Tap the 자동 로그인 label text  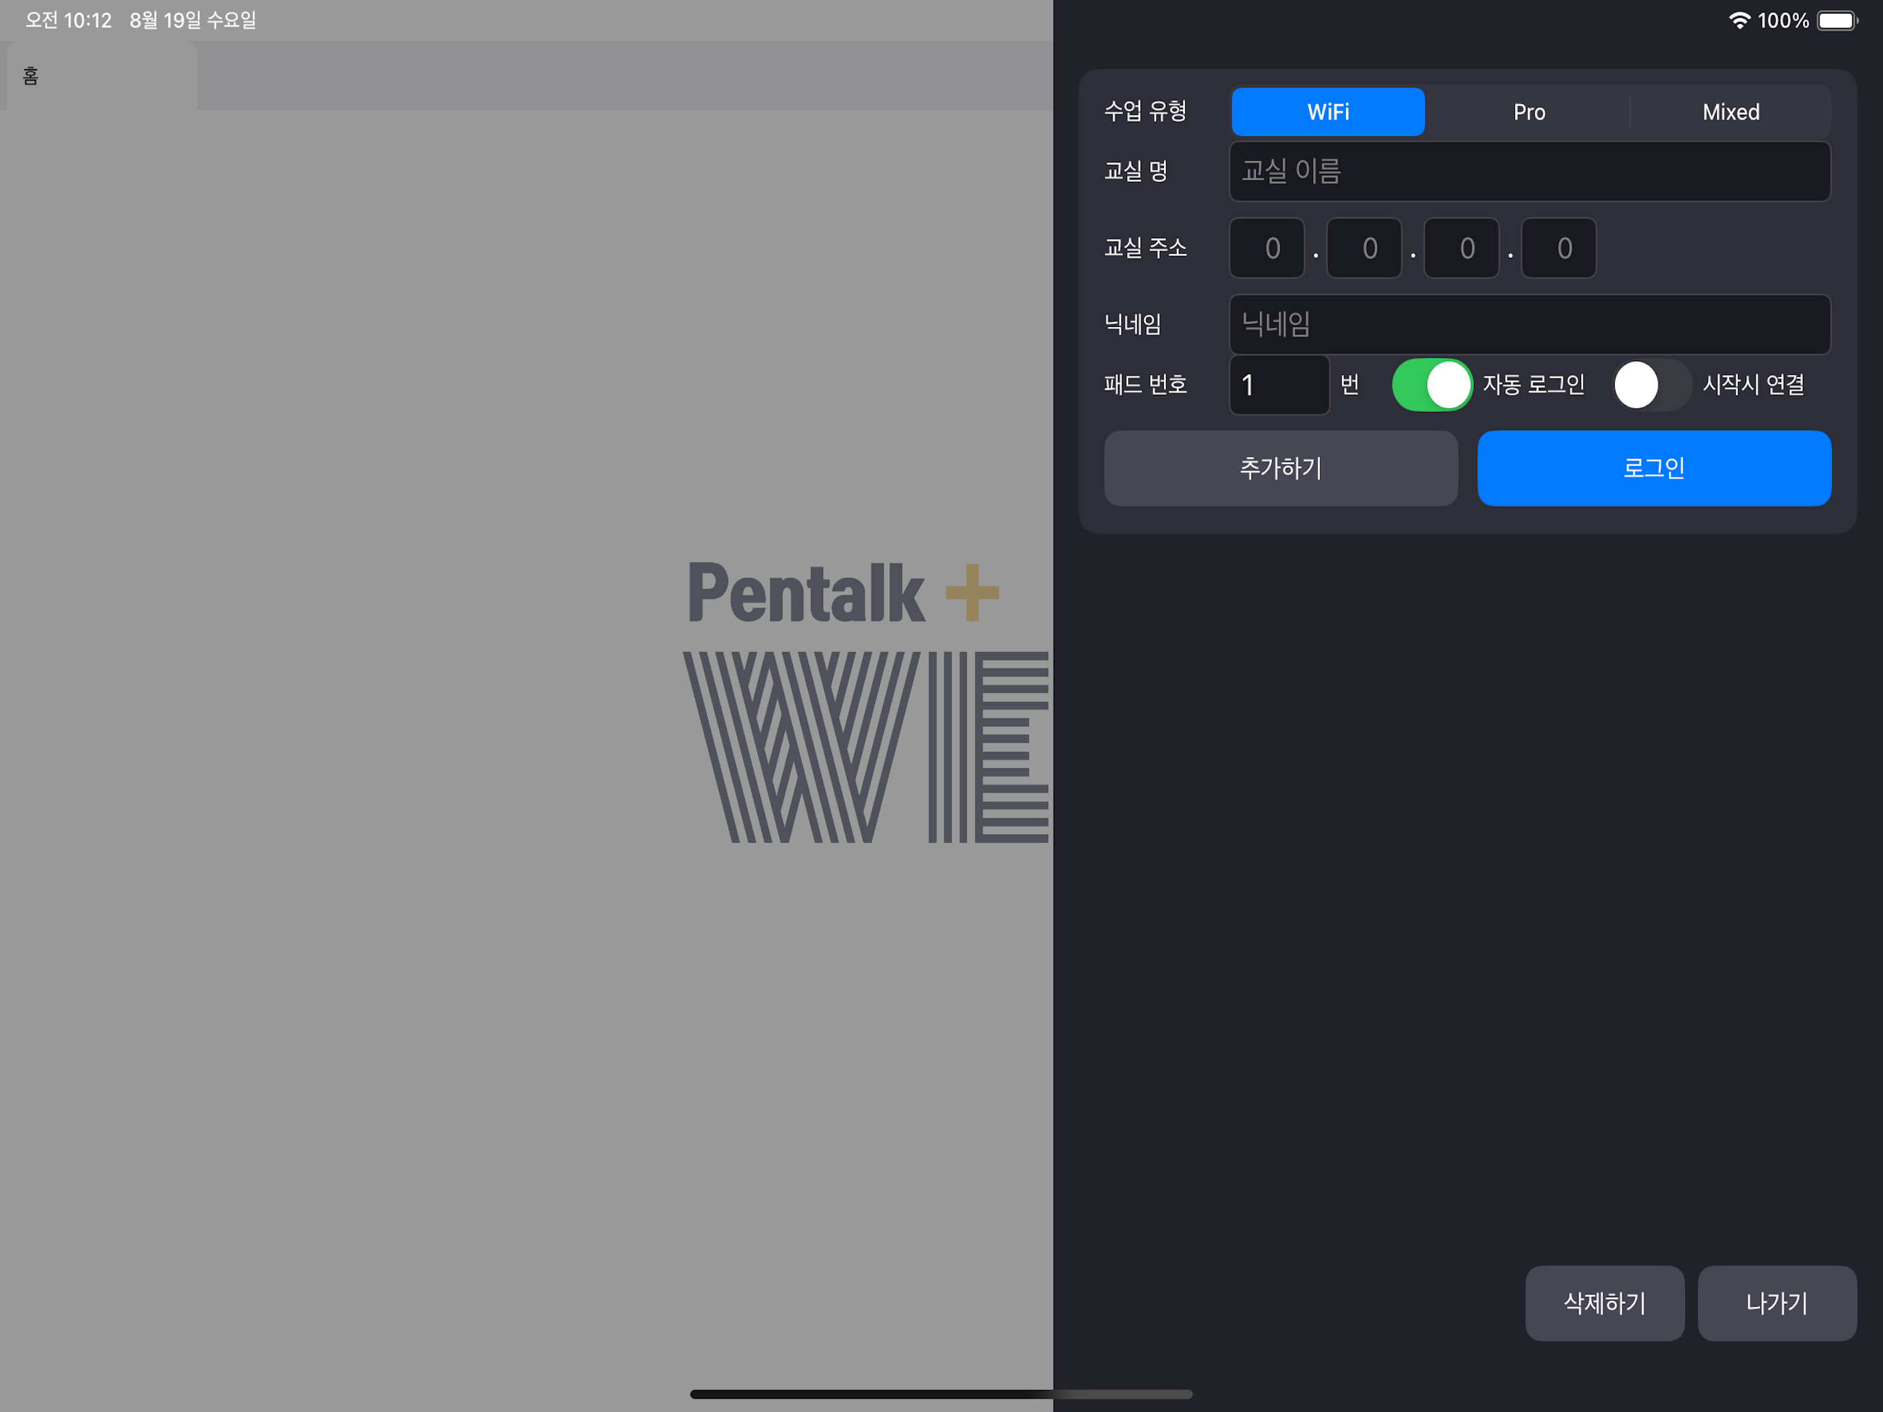click(x=1533, y=384)
